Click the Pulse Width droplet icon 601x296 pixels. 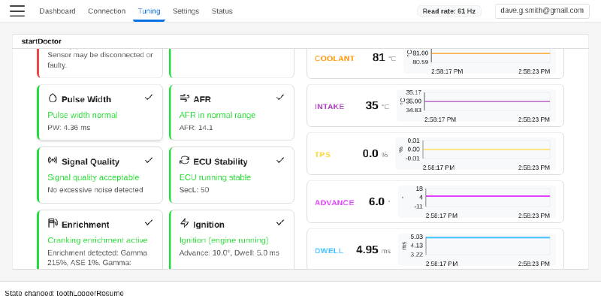point(53,98)
